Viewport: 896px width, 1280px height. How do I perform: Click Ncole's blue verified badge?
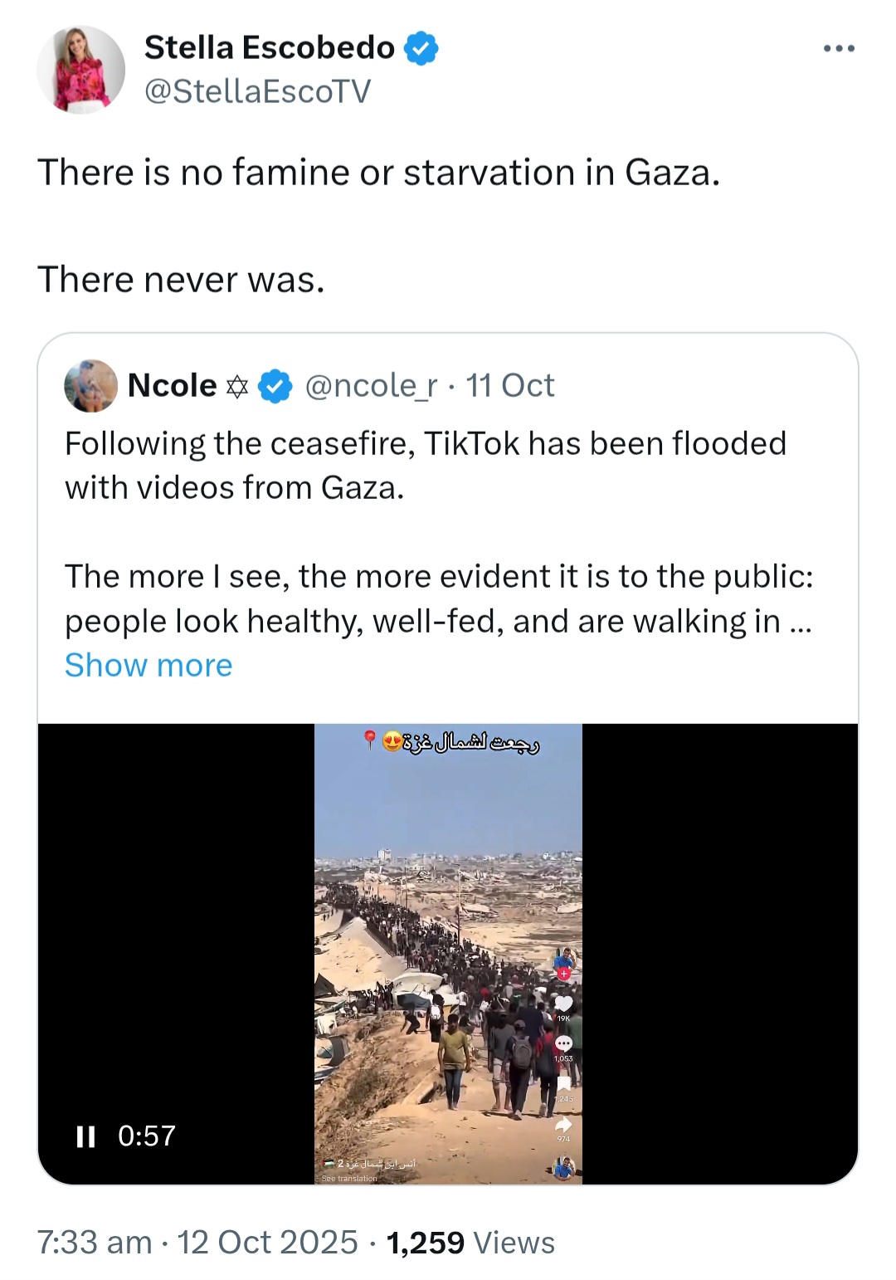point(275,386)
